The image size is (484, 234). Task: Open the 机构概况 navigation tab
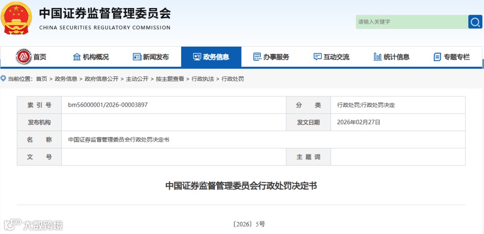91,57
